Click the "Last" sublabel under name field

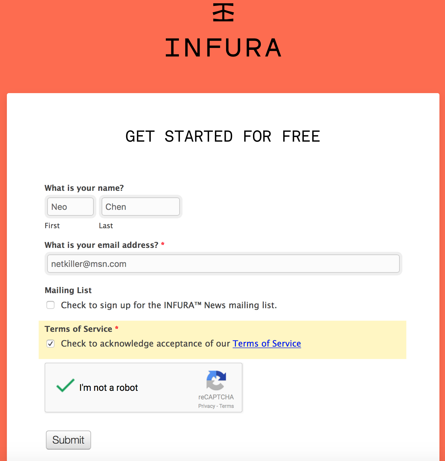pyautogui.click(x=106, y=226)
